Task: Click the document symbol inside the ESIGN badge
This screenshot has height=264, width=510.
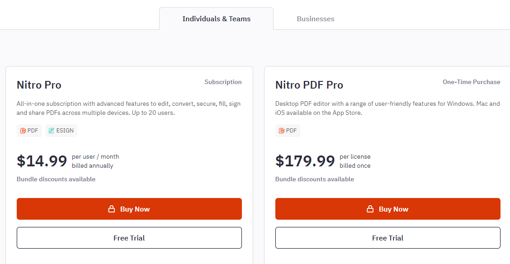Action: (51, 130)
